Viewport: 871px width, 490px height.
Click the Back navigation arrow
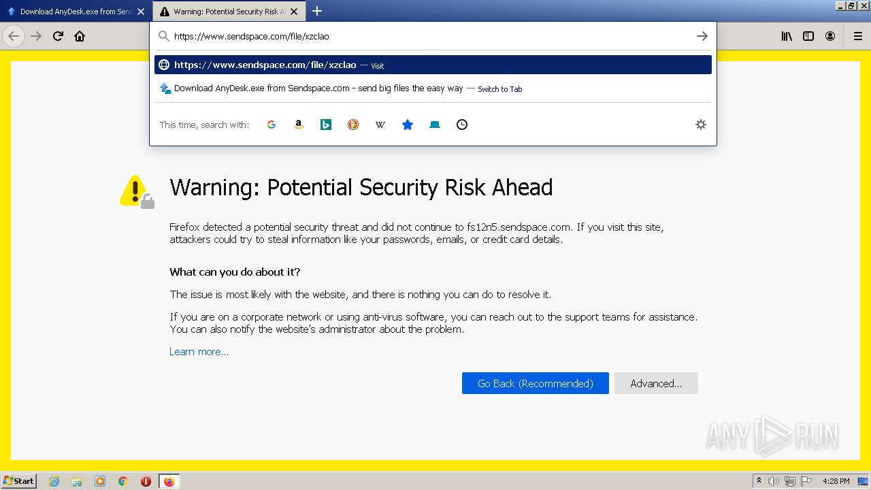tap(14, 36)
